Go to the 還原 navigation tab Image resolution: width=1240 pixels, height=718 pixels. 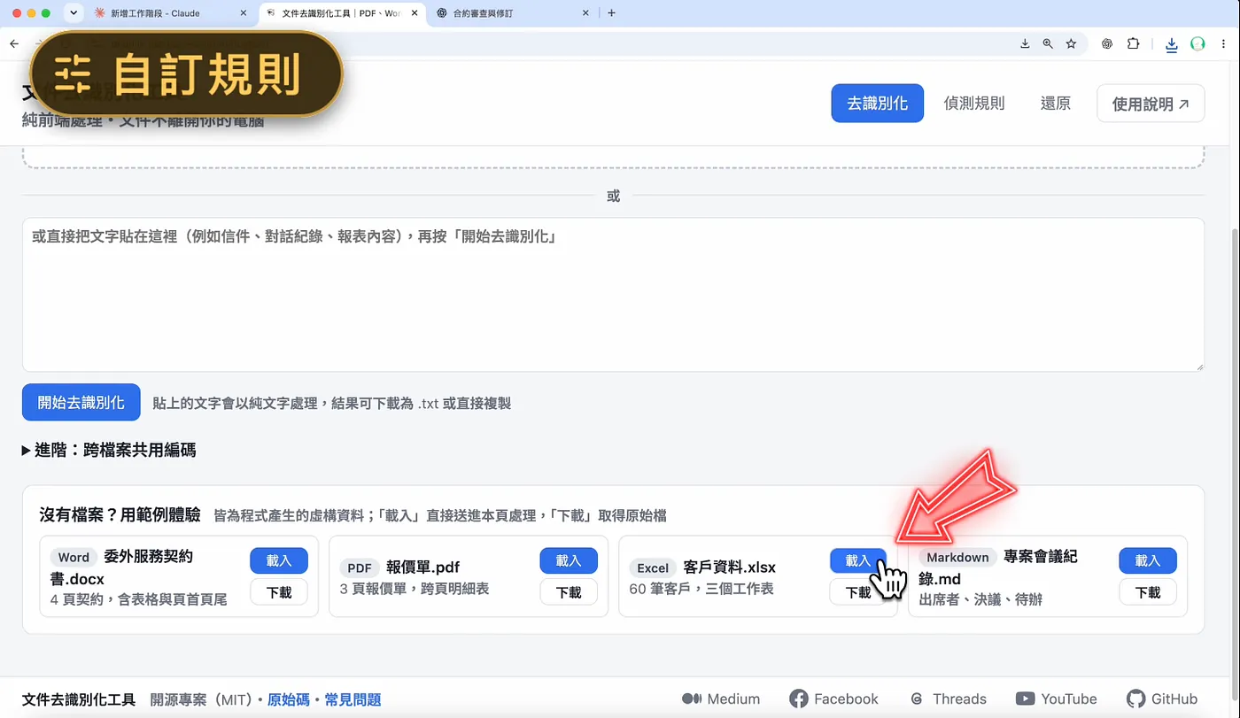pos(1056,104)
